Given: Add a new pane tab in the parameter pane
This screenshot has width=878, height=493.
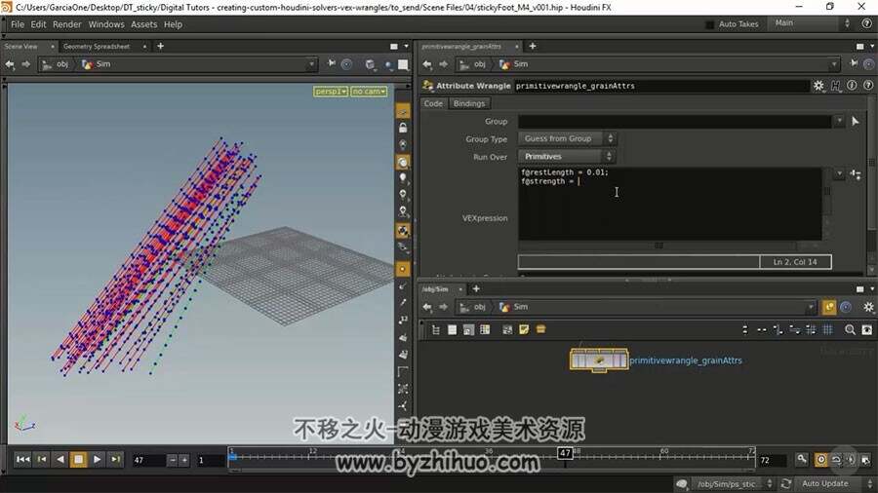Looking at the screenshot, I should pyautogui.click(x=533, y=47).
